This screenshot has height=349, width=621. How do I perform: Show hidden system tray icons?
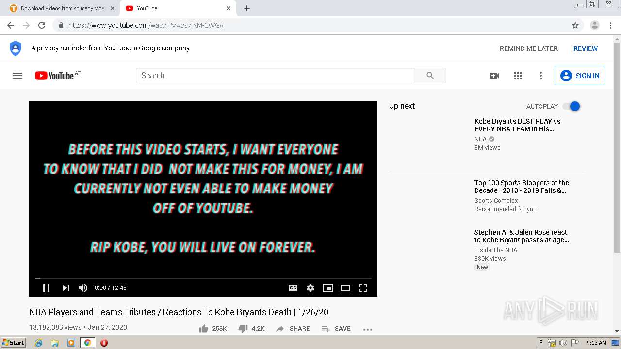click(542, 343)
